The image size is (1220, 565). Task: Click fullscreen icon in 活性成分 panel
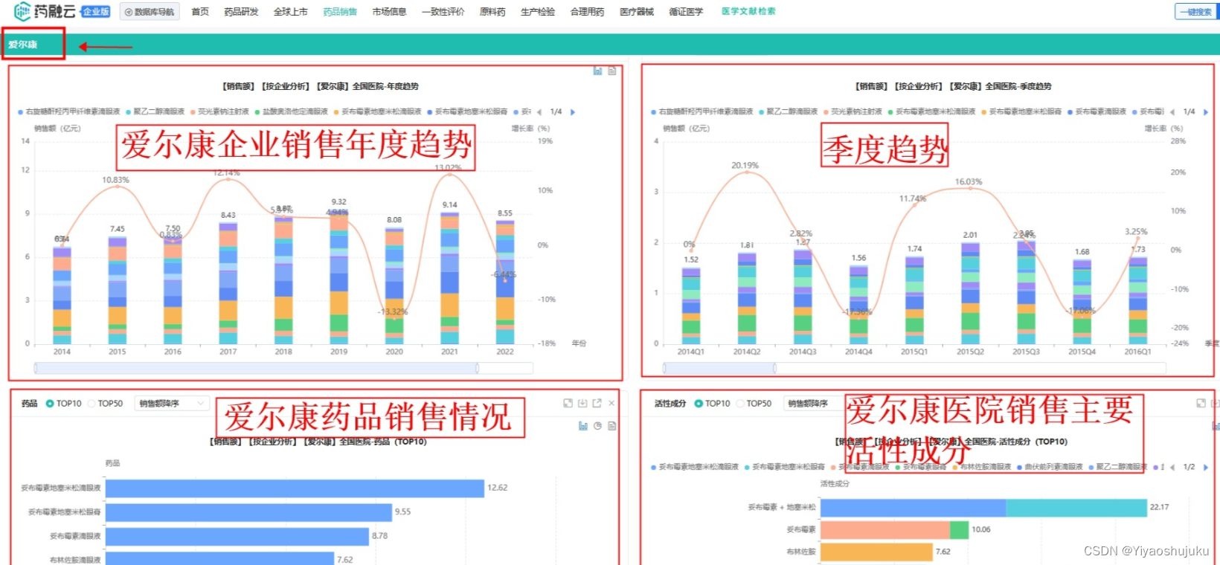coord(1201,403)
